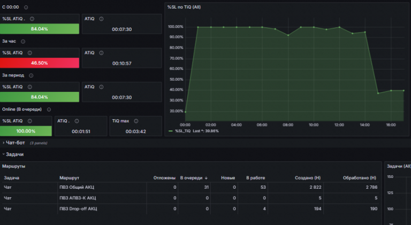This screenshot has width=411, height=225.
Task: Open the %SL по TiQ (All) panel title menu
Action: pos(184,7)
